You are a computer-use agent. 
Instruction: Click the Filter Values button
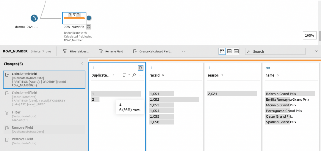coord(76,51)
